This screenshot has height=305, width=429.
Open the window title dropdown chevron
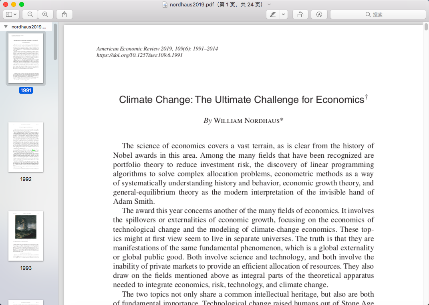[269, 4]
